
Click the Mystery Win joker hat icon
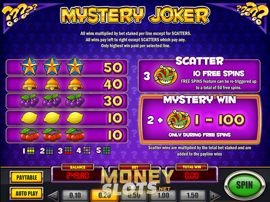click(x=179, y=120)
